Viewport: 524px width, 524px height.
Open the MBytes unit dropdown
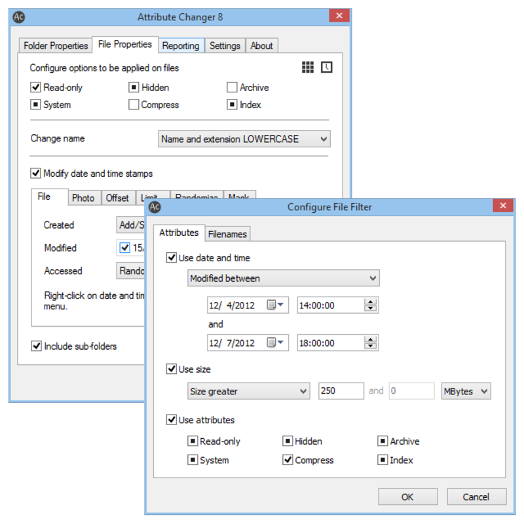[466, 391]
